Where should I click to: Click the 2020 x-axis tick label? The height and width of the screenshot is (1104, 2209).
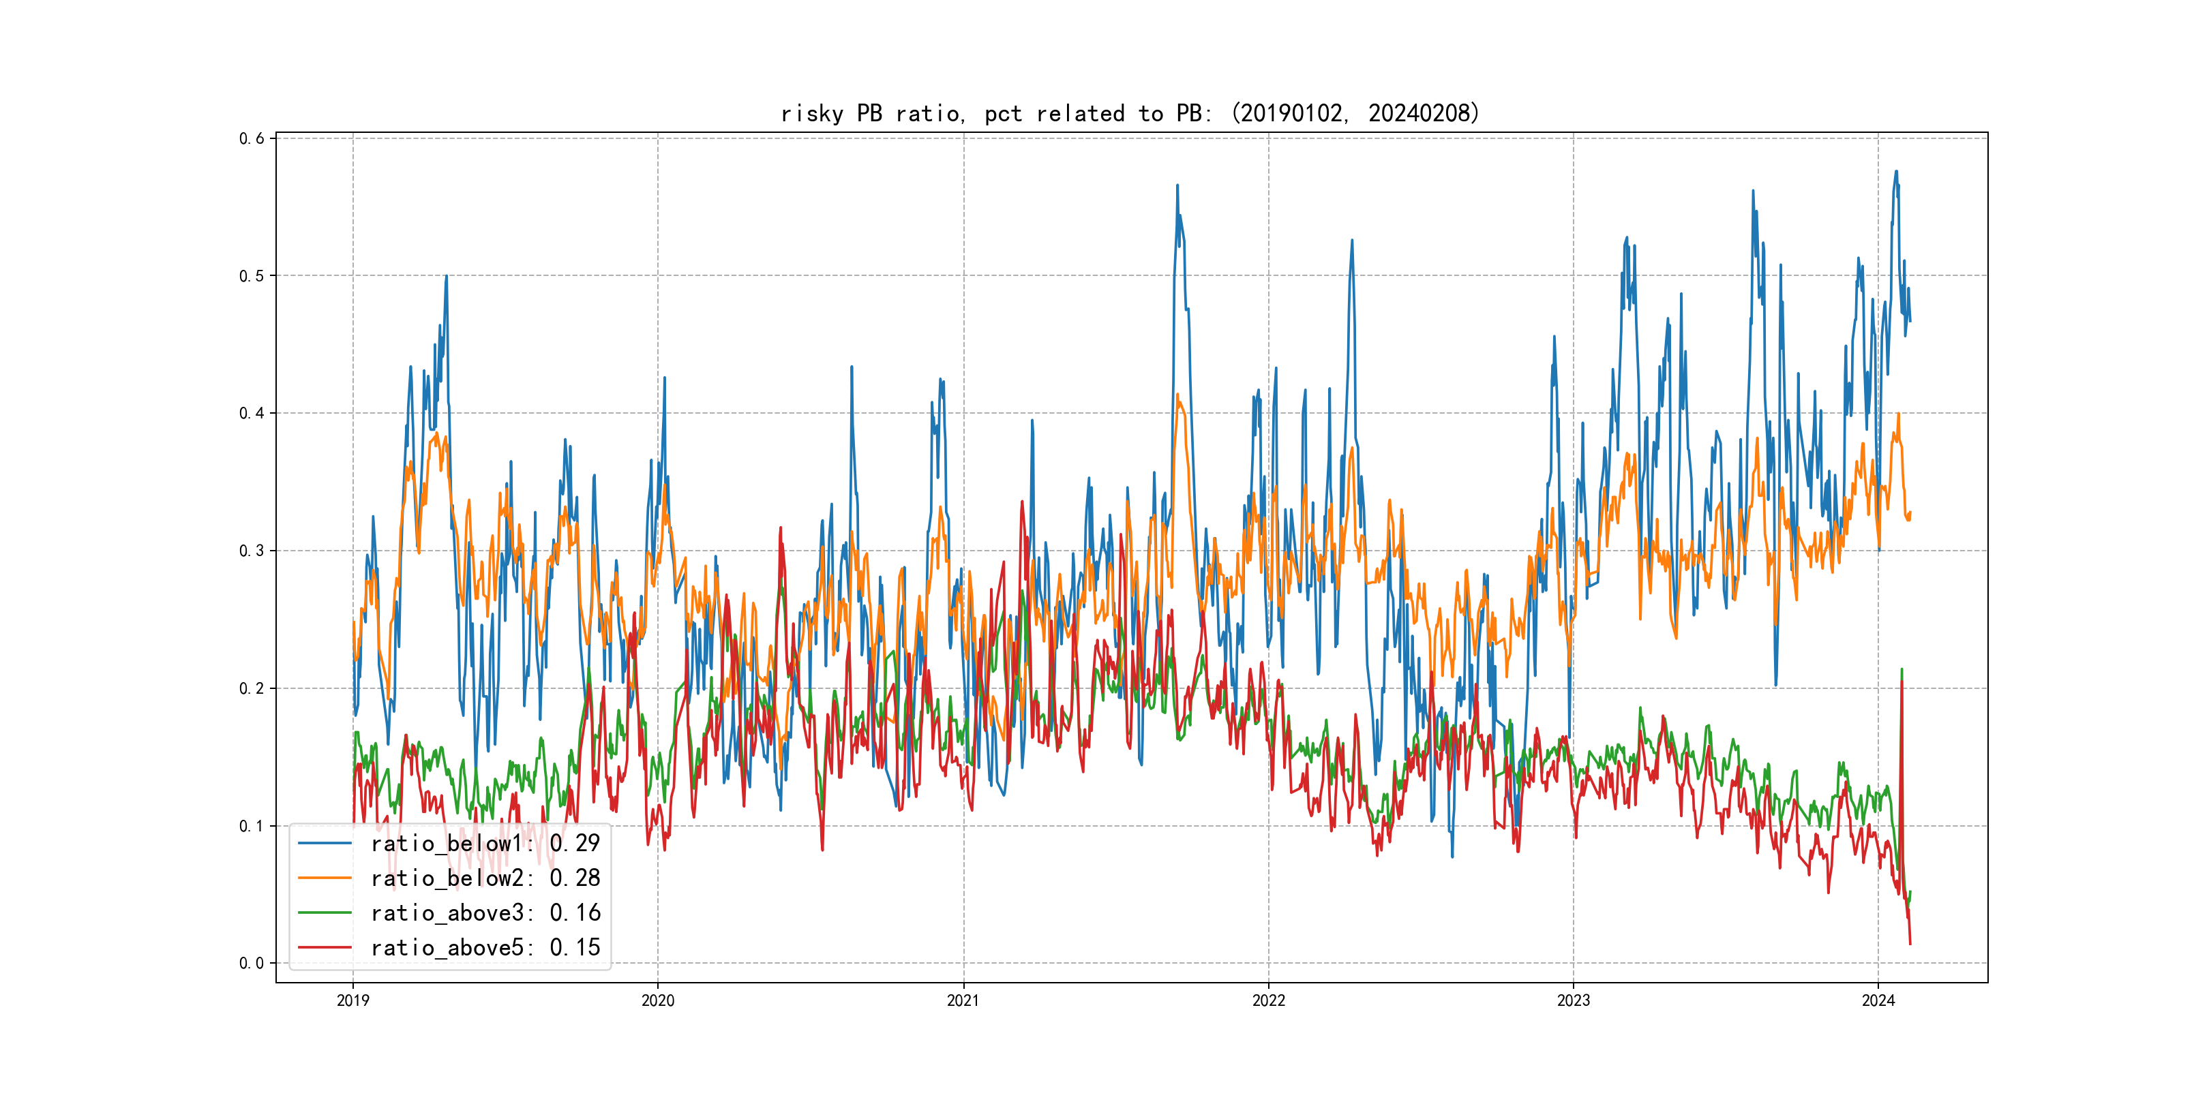pos(658,1000)
